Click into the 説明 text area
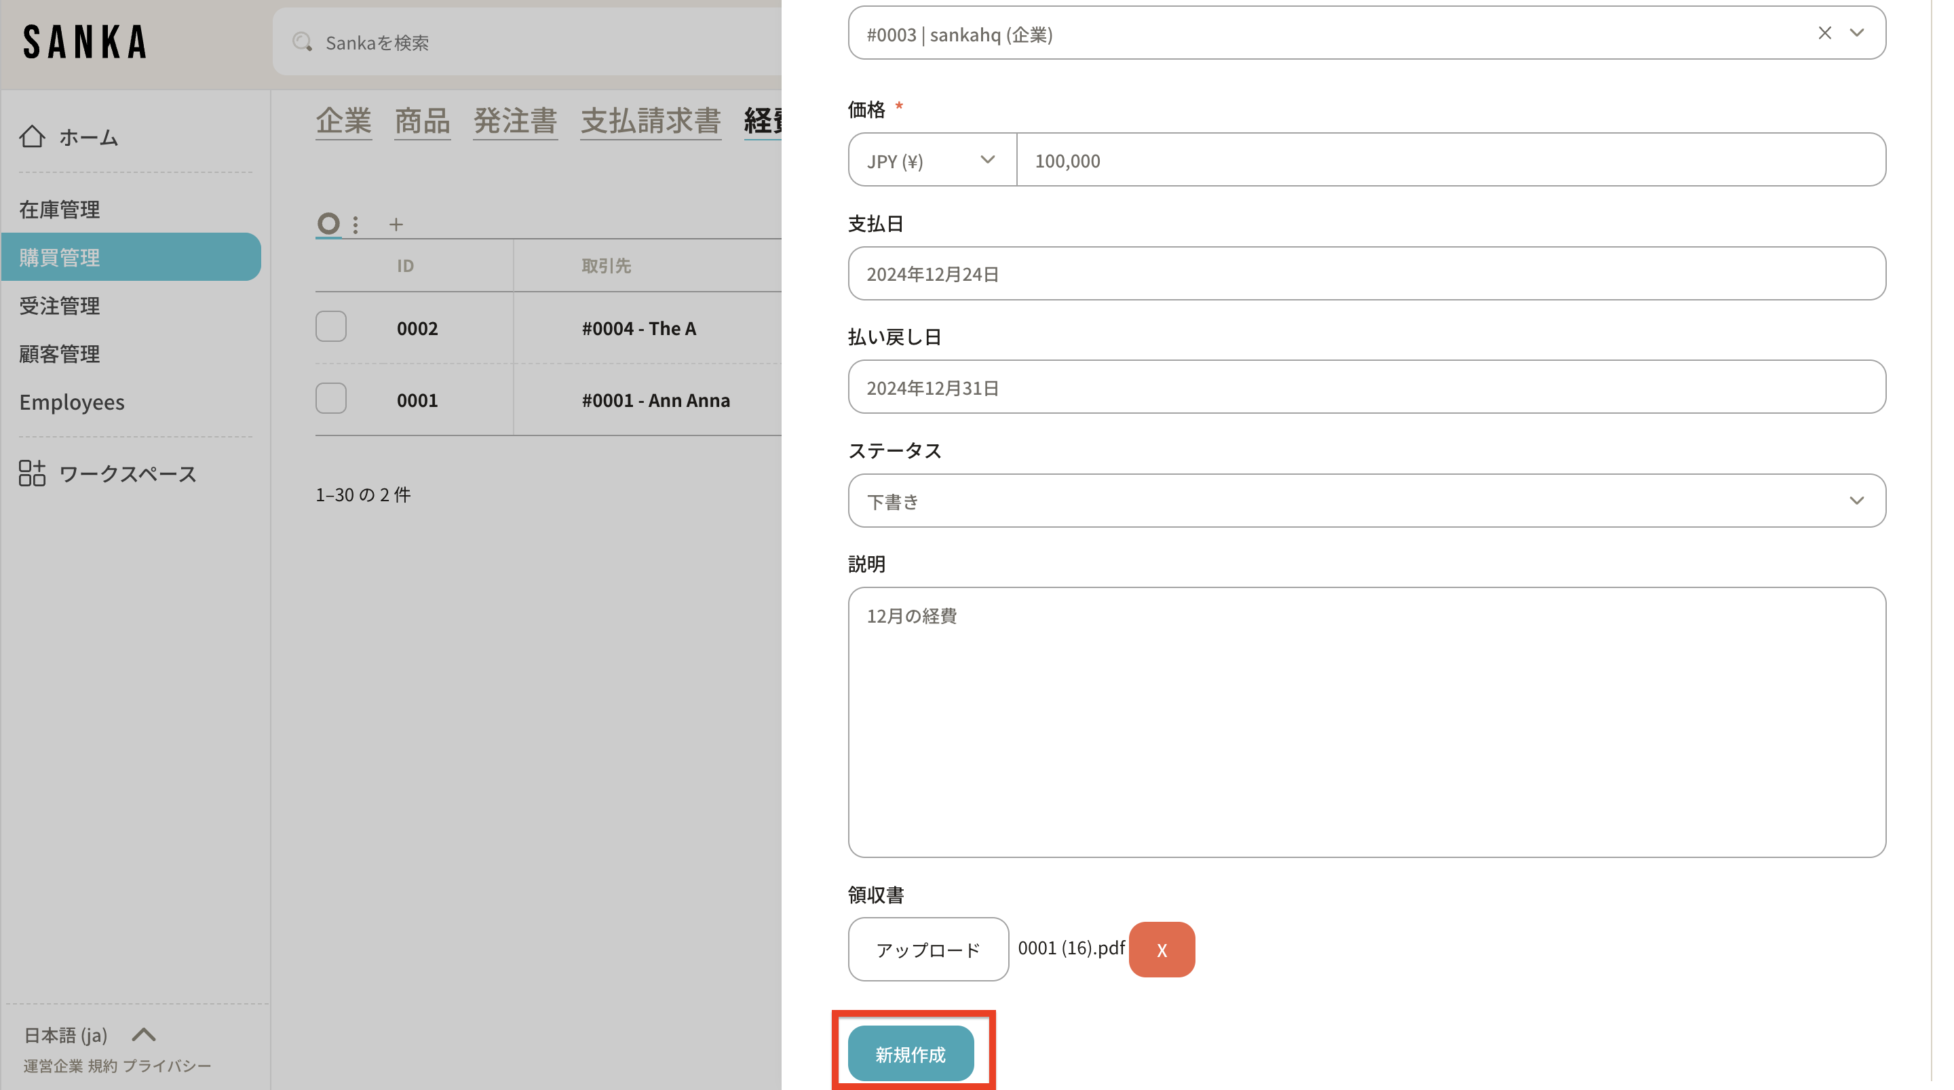 (1366, 722)
